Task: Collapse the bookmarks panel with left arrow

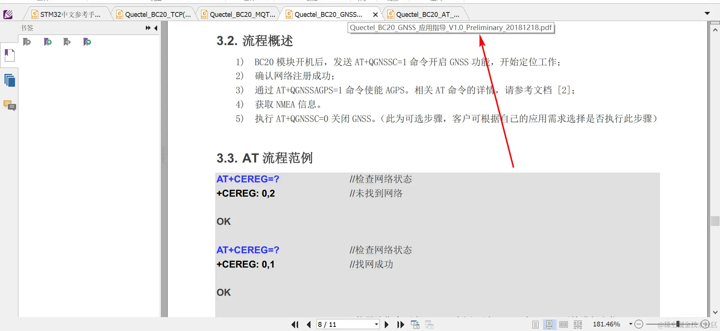Action: pyautogui.click(x=156, y=28)
